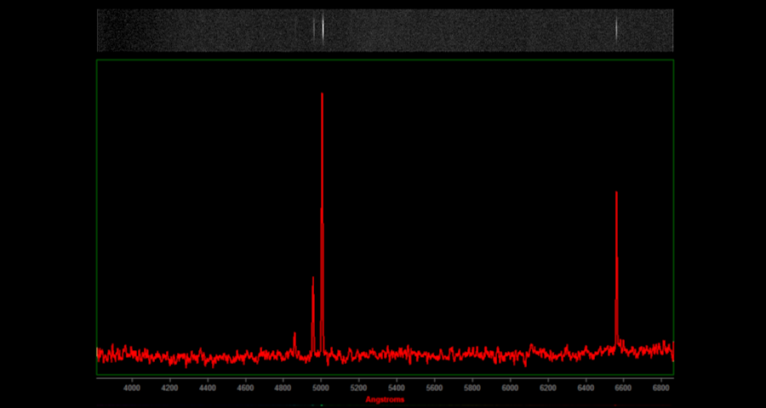This screenshot has height=408, width=766.
Task: Click the small peak near 4861 Angstroms
Action: point(294,334)
